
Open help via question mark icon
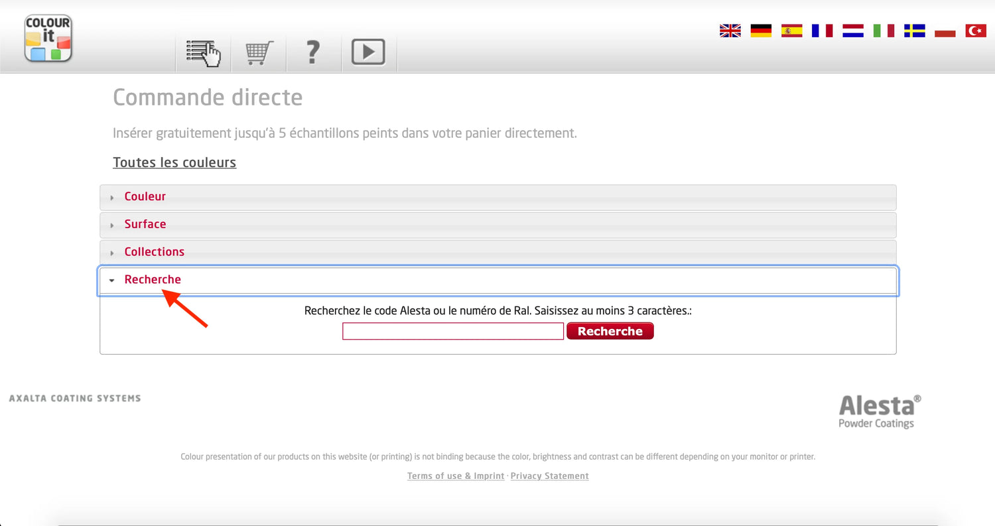tap(313, 52)
